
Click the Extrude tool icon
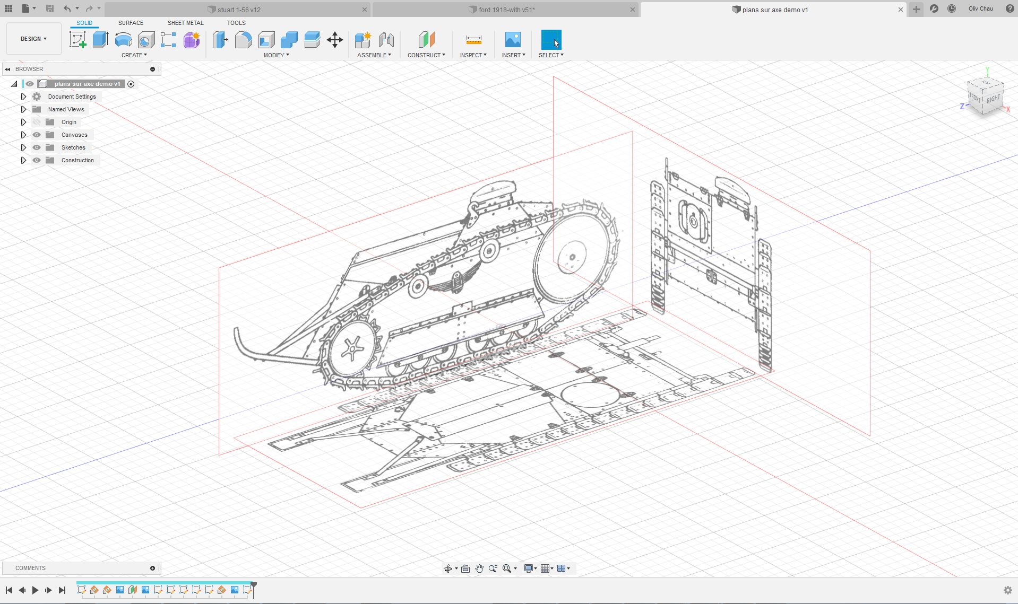pyautogui.click(x=100, y=40)
